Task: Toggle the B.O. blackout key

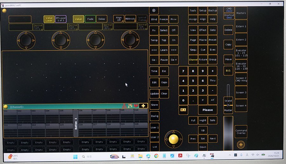Action: click(x=228, y=71)
